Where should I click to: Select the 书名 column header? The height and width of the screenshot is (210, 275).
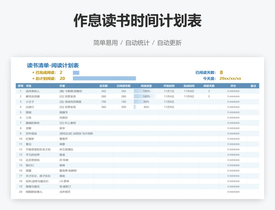tap(29, 86)
